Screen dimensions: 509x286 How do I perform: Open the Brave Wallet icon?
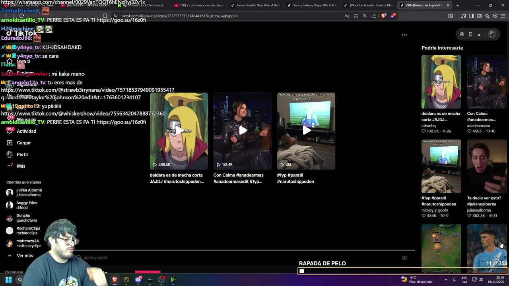pos(479,16)
